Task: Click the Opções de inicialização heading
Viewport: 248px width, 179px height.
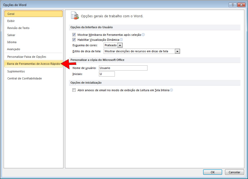Action: click(86, 83)
